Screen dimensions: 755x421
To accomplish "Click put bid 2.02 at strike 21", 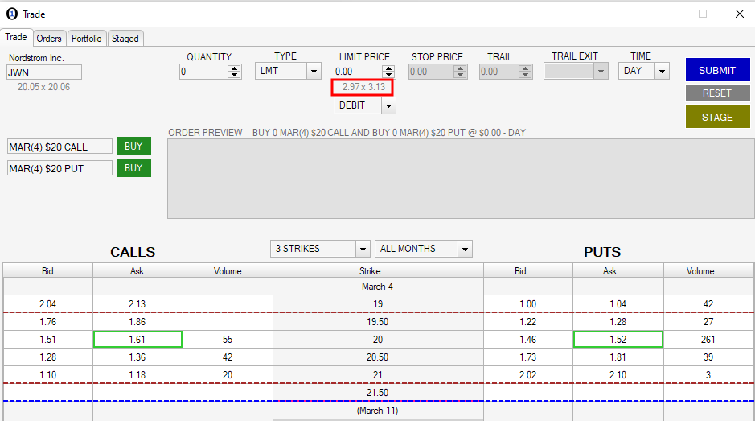I will tap(527, 374).
